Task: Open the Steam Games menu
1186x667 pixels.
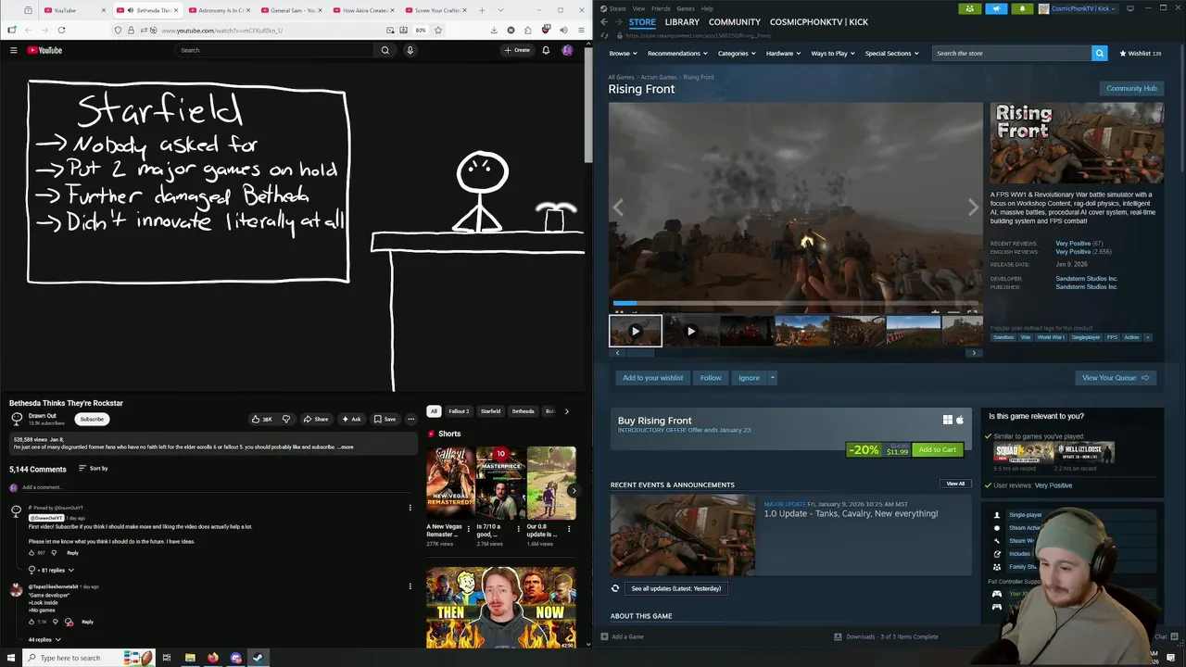Action: (686, 8)
